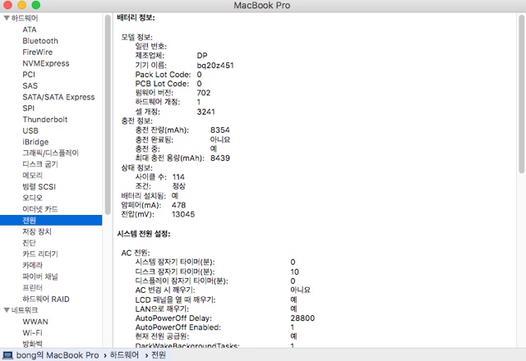Open 저장 장치 in the sidebar

37,232
